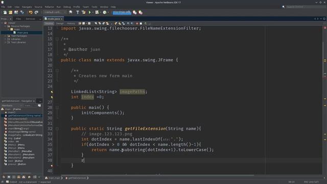Open the Refactor menu
Viewport: 327px width, 184px height.
tap(49, 7)
